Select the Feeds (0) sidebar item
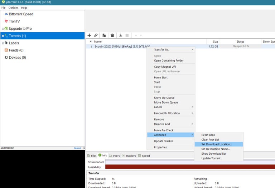This screenshot has width=275, height=188. [x=16, y=50]
